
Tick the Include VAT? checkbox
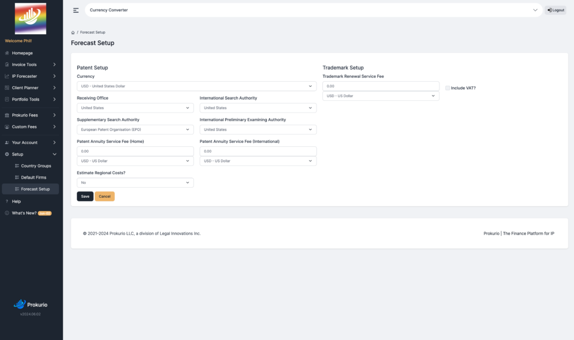pos(448,88)
